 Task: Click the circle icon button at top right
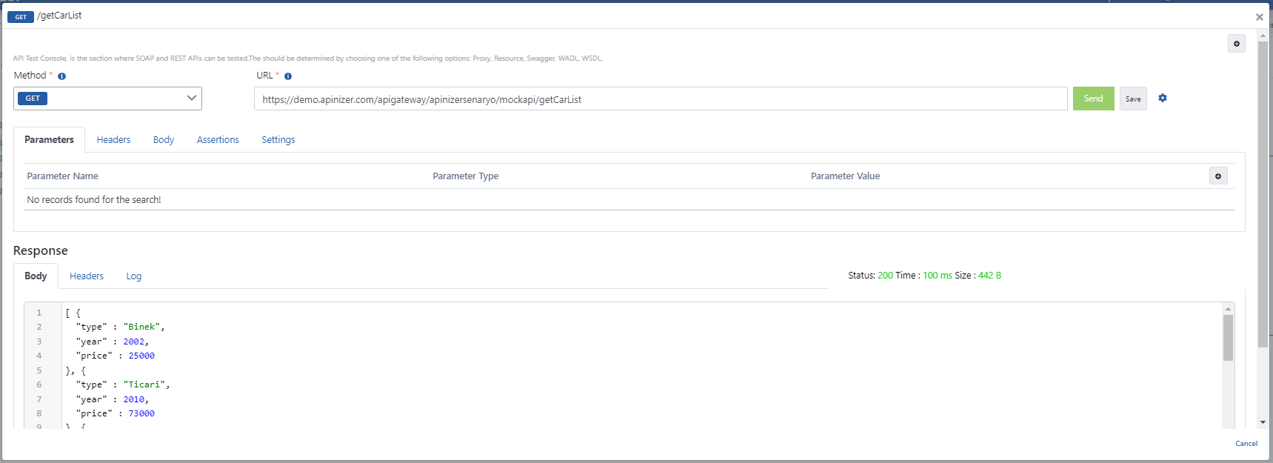pyautogui.click(x=1237, y=44)
